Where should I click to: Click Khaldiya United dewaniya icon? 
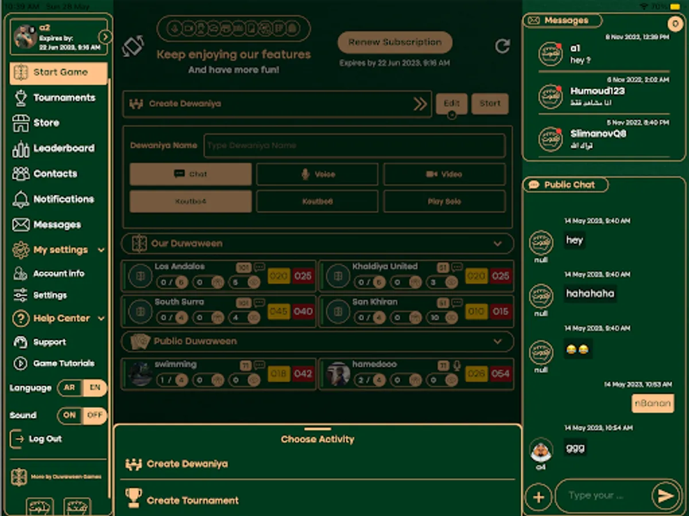click(338, 276)
